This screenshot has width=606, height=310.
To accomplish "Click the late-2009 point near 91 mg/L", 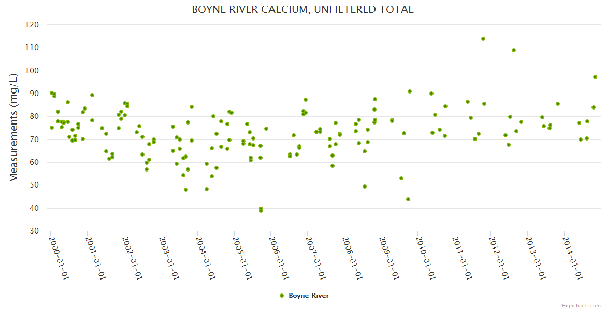I will point(410,91).
